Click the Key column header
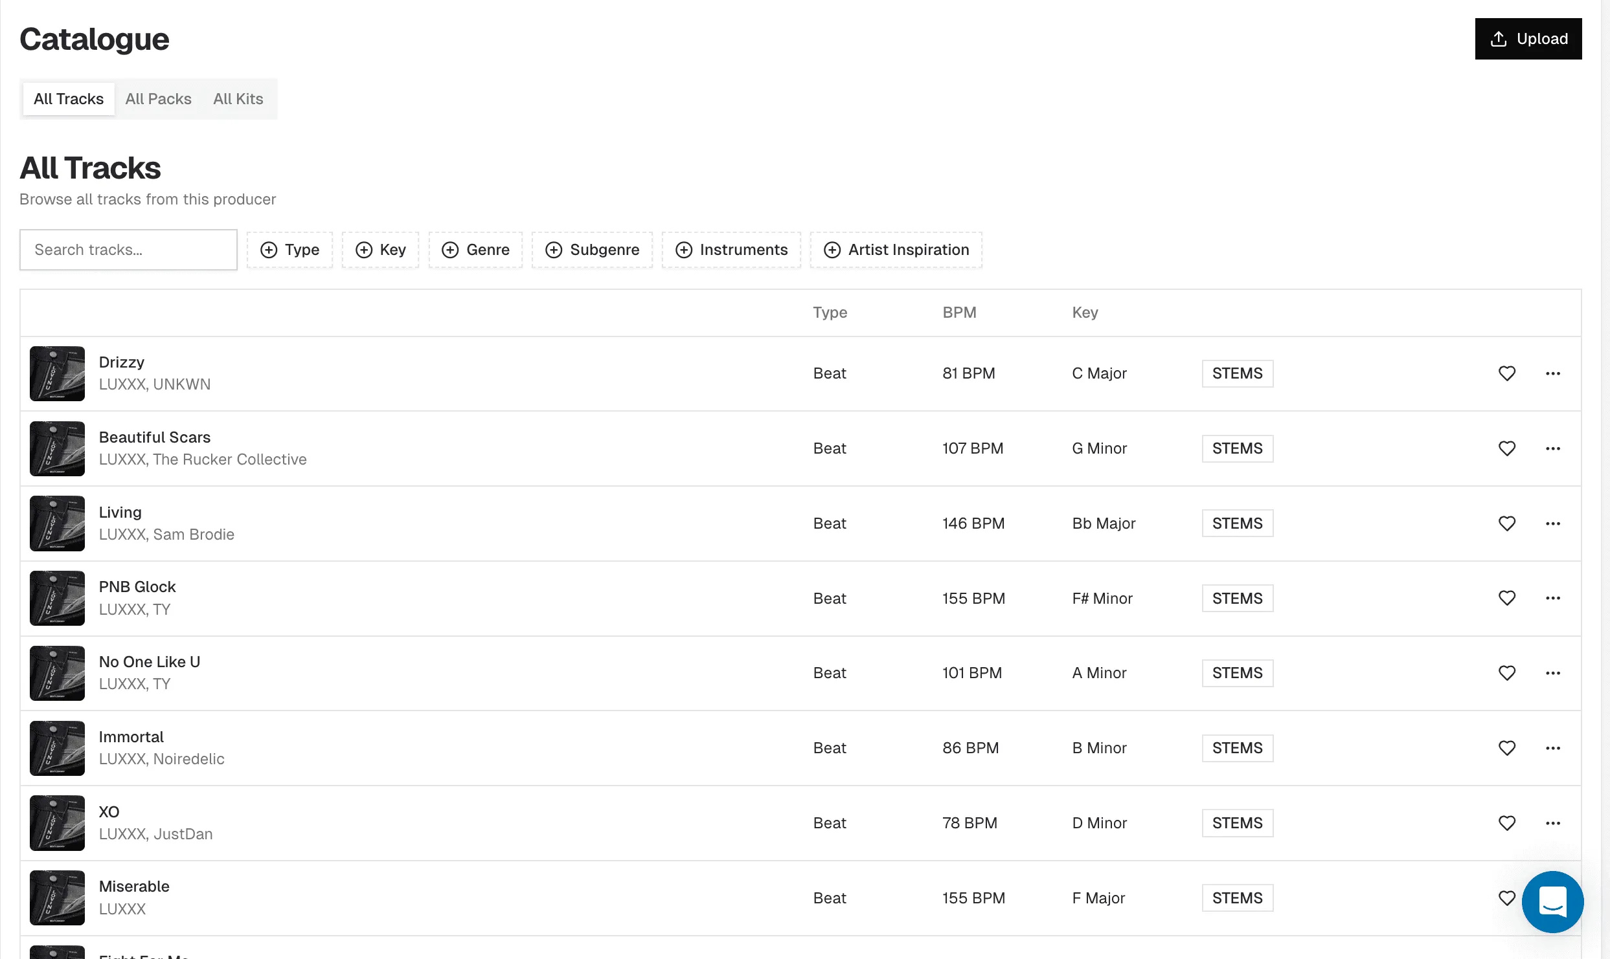Screen dimensions: 1610x959 tap(1085, 313)
